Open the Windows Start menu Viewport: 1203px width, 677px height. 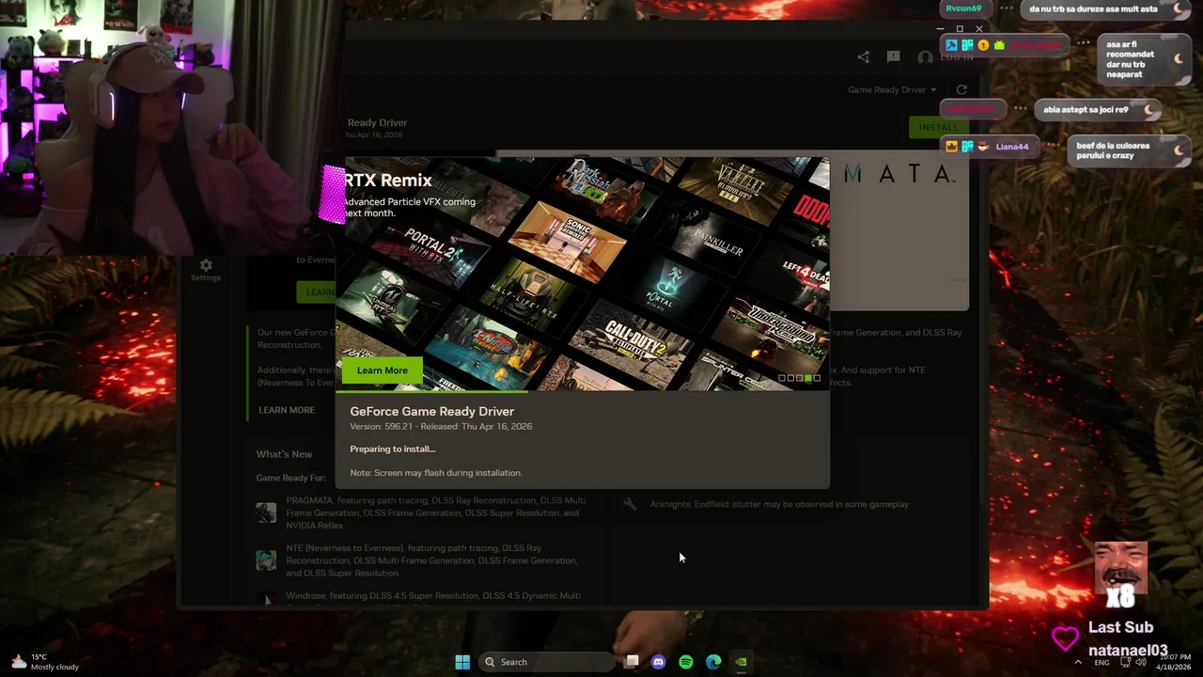click(x=462, y=662)
